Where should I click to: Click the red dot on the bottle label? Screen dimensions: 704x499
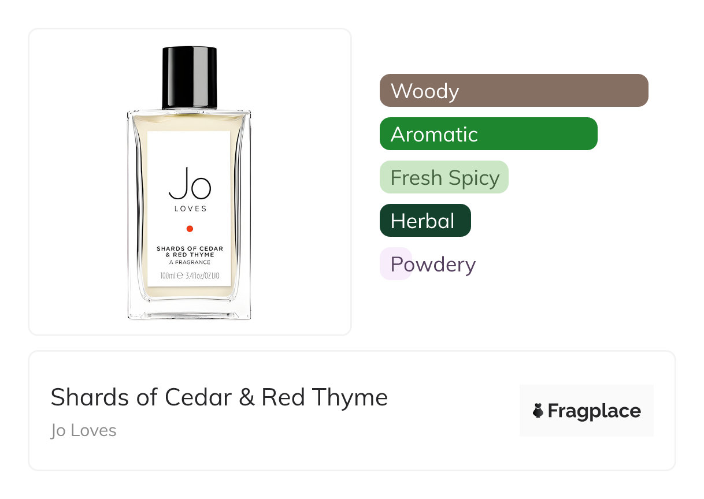tap(190, 229)
